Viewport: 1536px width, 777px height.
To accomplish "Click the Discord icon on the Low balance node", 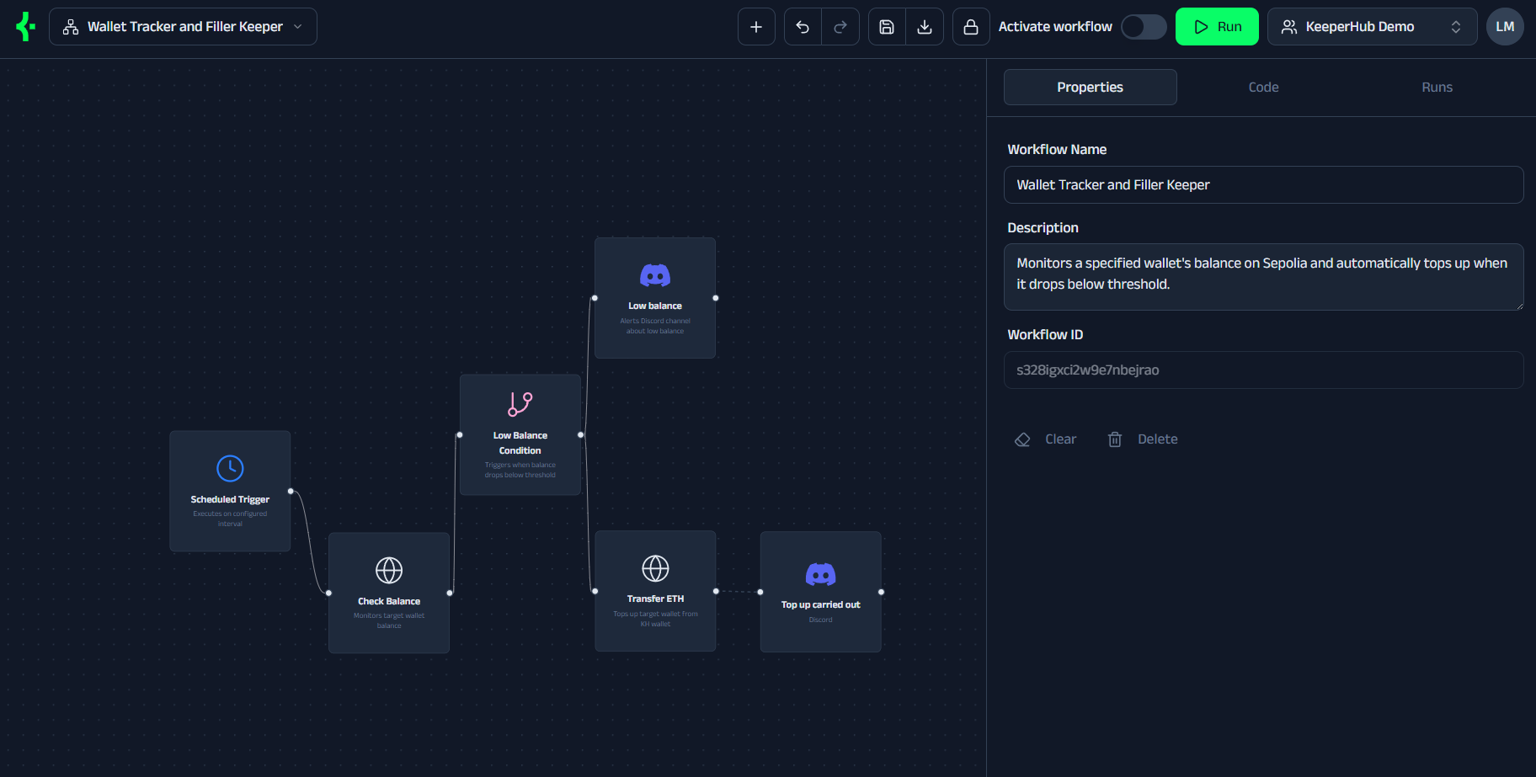I will coord(655,275).
